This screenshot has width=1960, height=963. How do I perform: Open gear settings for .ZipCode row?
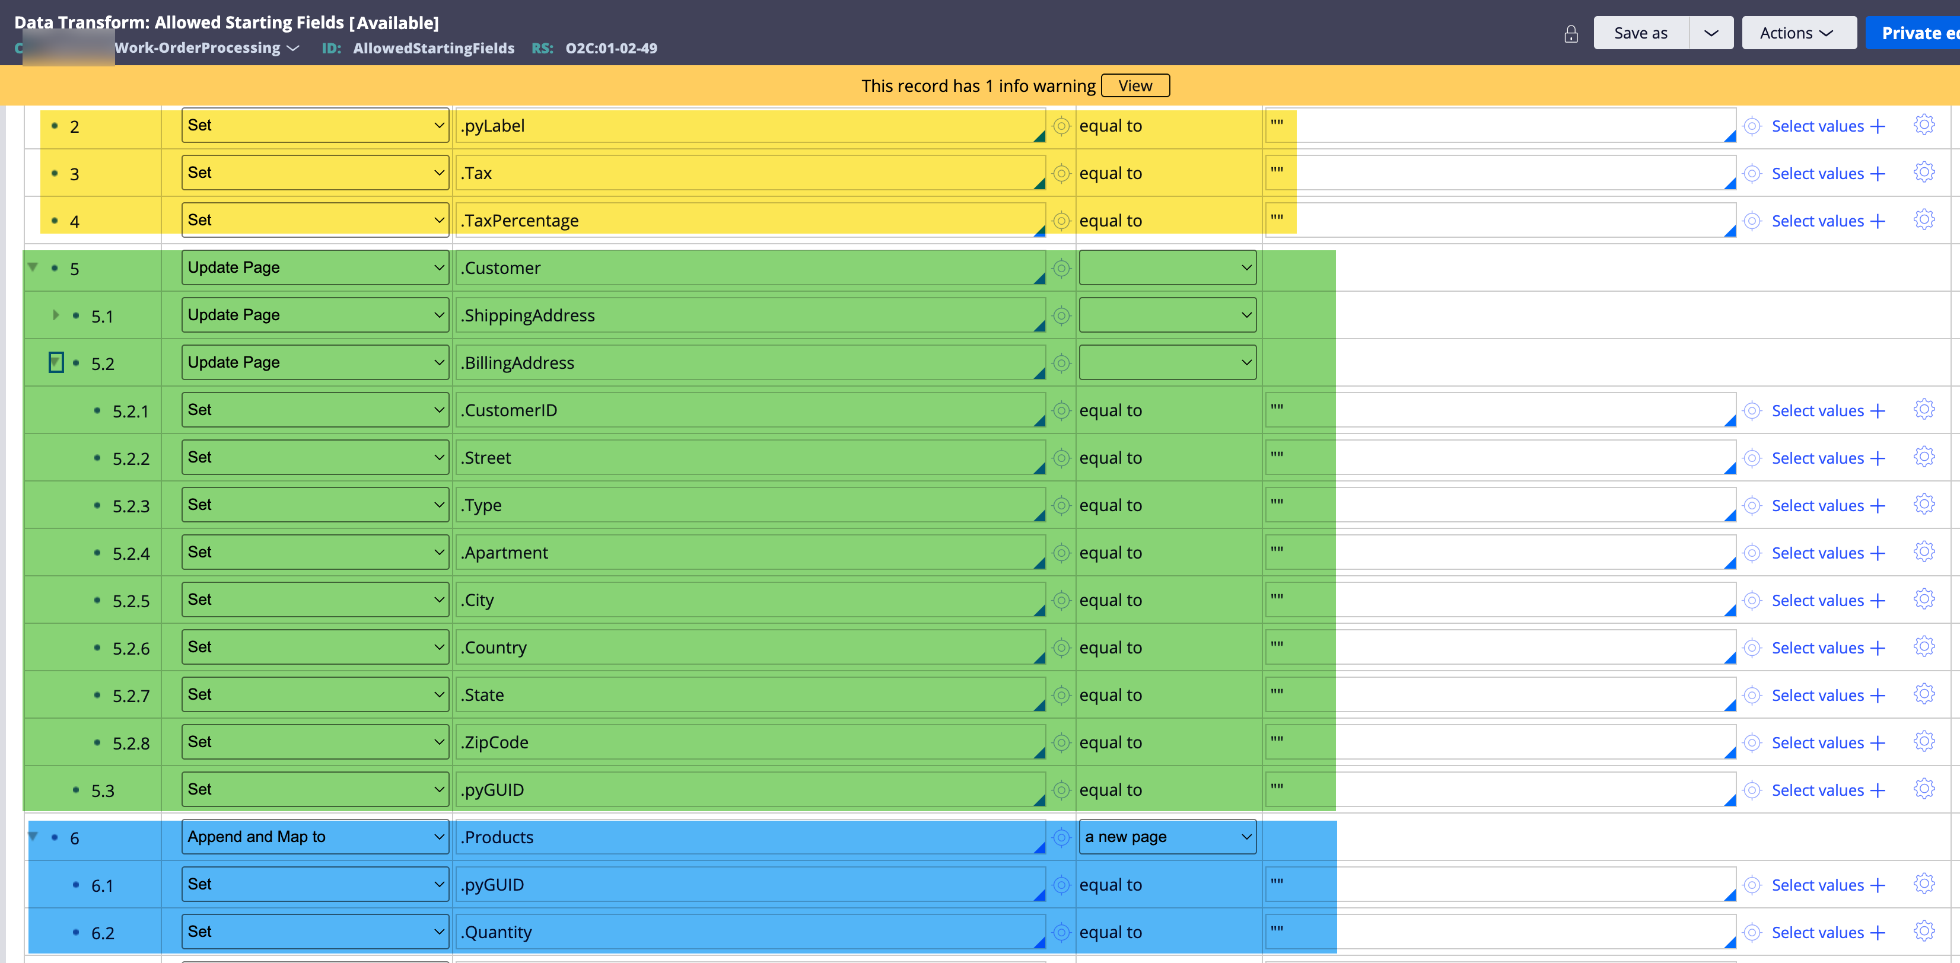(x=1923, y=742)
